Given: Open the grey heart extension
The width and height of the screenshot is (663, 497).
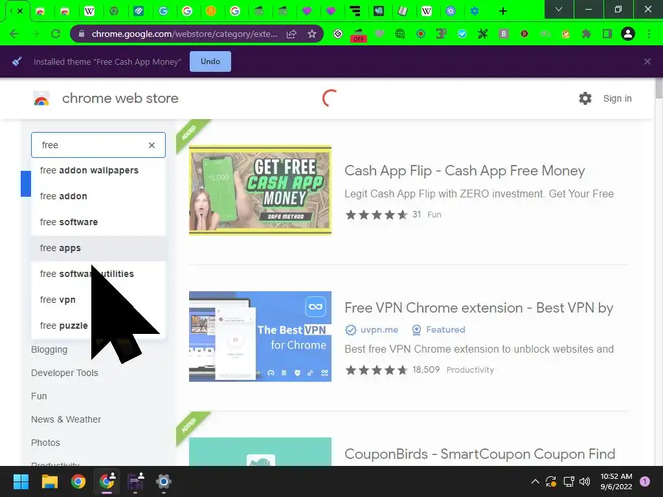Looking at the screenshot, I should pos(379,34).
